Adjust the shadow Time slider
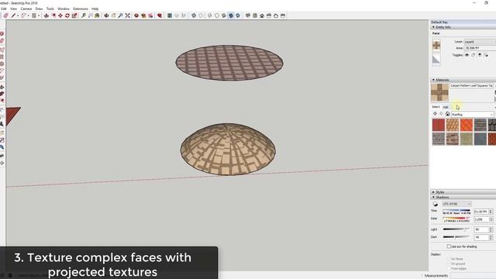Image resolution: width=496 pixels, height=279 pixels. tap(456, 210)
